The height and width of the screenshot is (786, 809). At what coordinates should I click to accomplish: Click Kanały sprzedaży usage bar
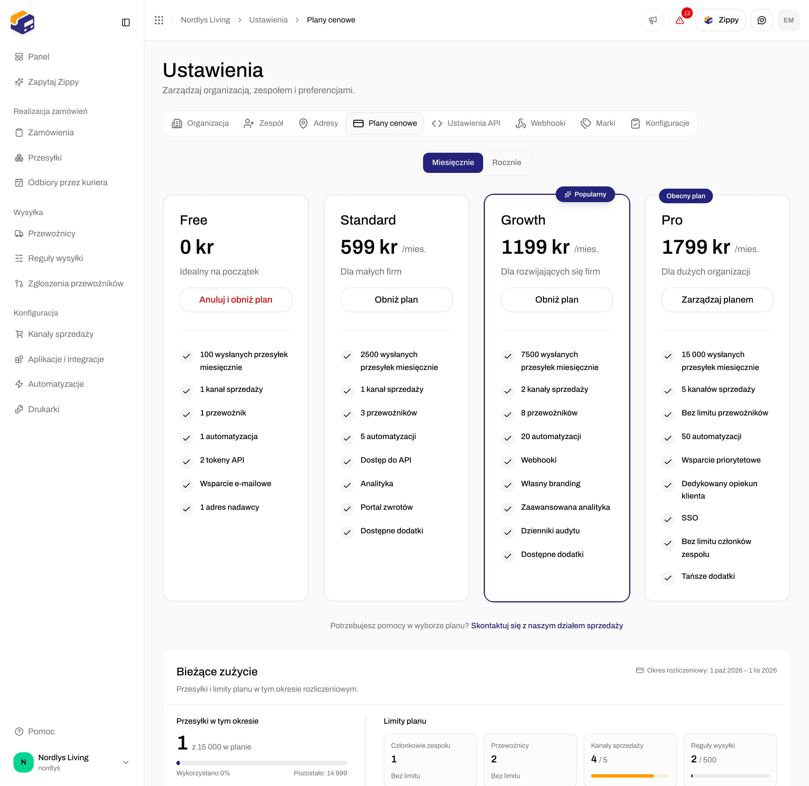(630, 776)
